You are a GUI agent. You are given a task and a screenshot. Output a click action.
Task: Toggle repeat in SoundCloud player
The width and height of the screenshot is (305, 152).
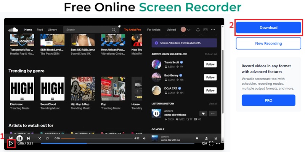(47, 138)
